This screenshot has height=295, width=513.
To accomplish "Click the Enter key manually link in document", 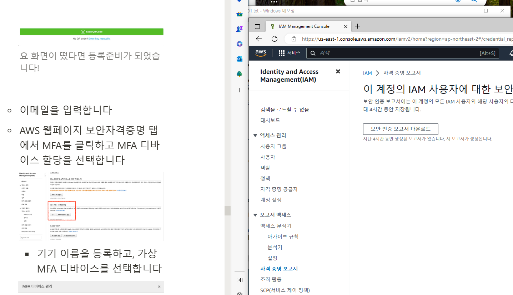I will [99, 39].
